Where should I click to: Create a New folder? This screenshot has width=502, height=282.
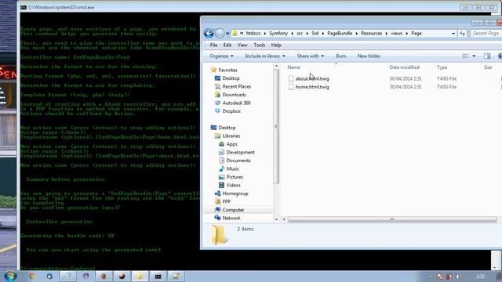(x=369, y=56)
